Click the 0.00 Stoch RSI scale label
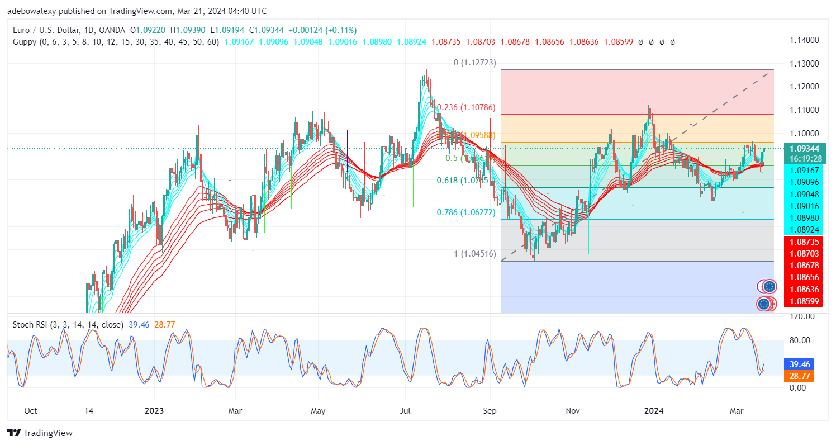The image size is (836, 445). [x=797, y=387]
